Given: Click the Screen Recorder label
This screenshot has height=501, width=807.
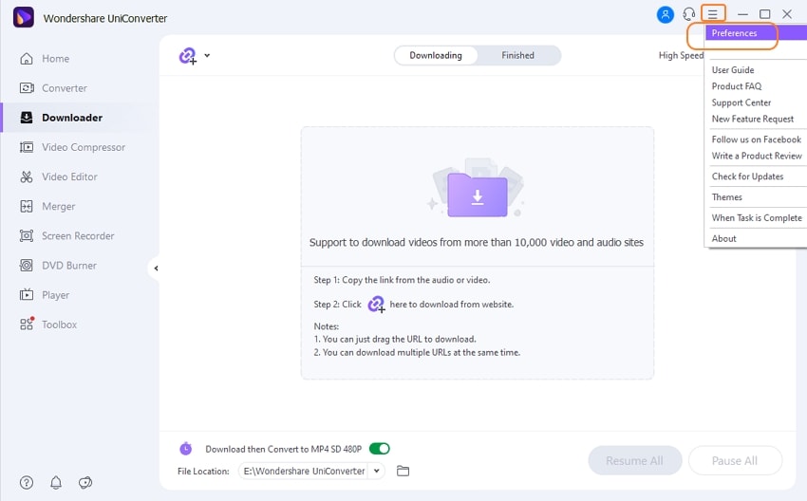Looking at the screenshot, I should pos(78,236).
